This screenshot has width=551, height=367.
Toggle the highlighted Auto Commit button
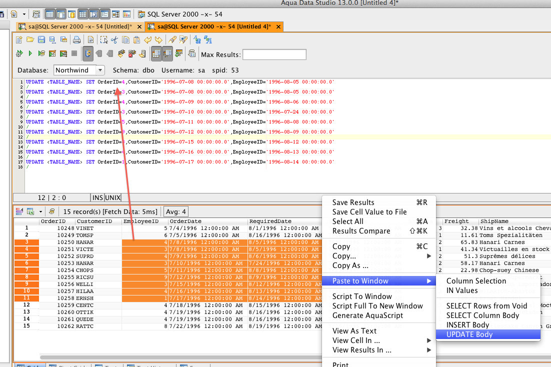coord(88,53)
